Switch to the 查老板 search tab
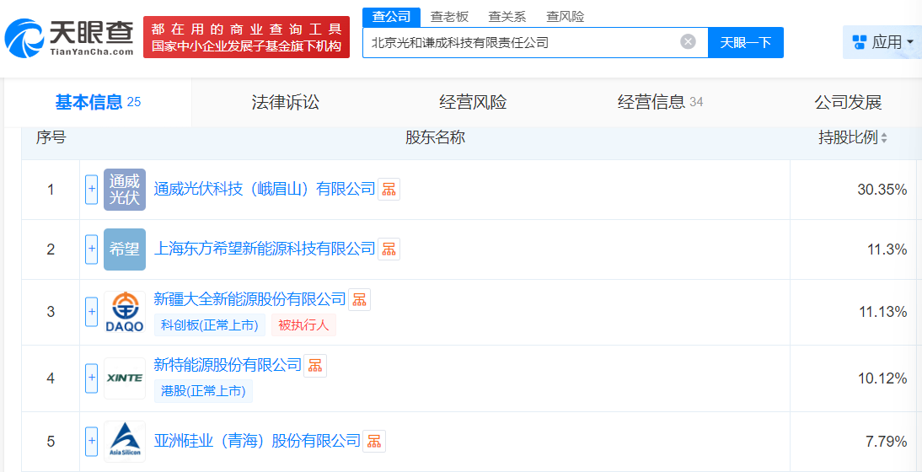The image size is (922, 472). pyautogui.click(x=449, y=17)
